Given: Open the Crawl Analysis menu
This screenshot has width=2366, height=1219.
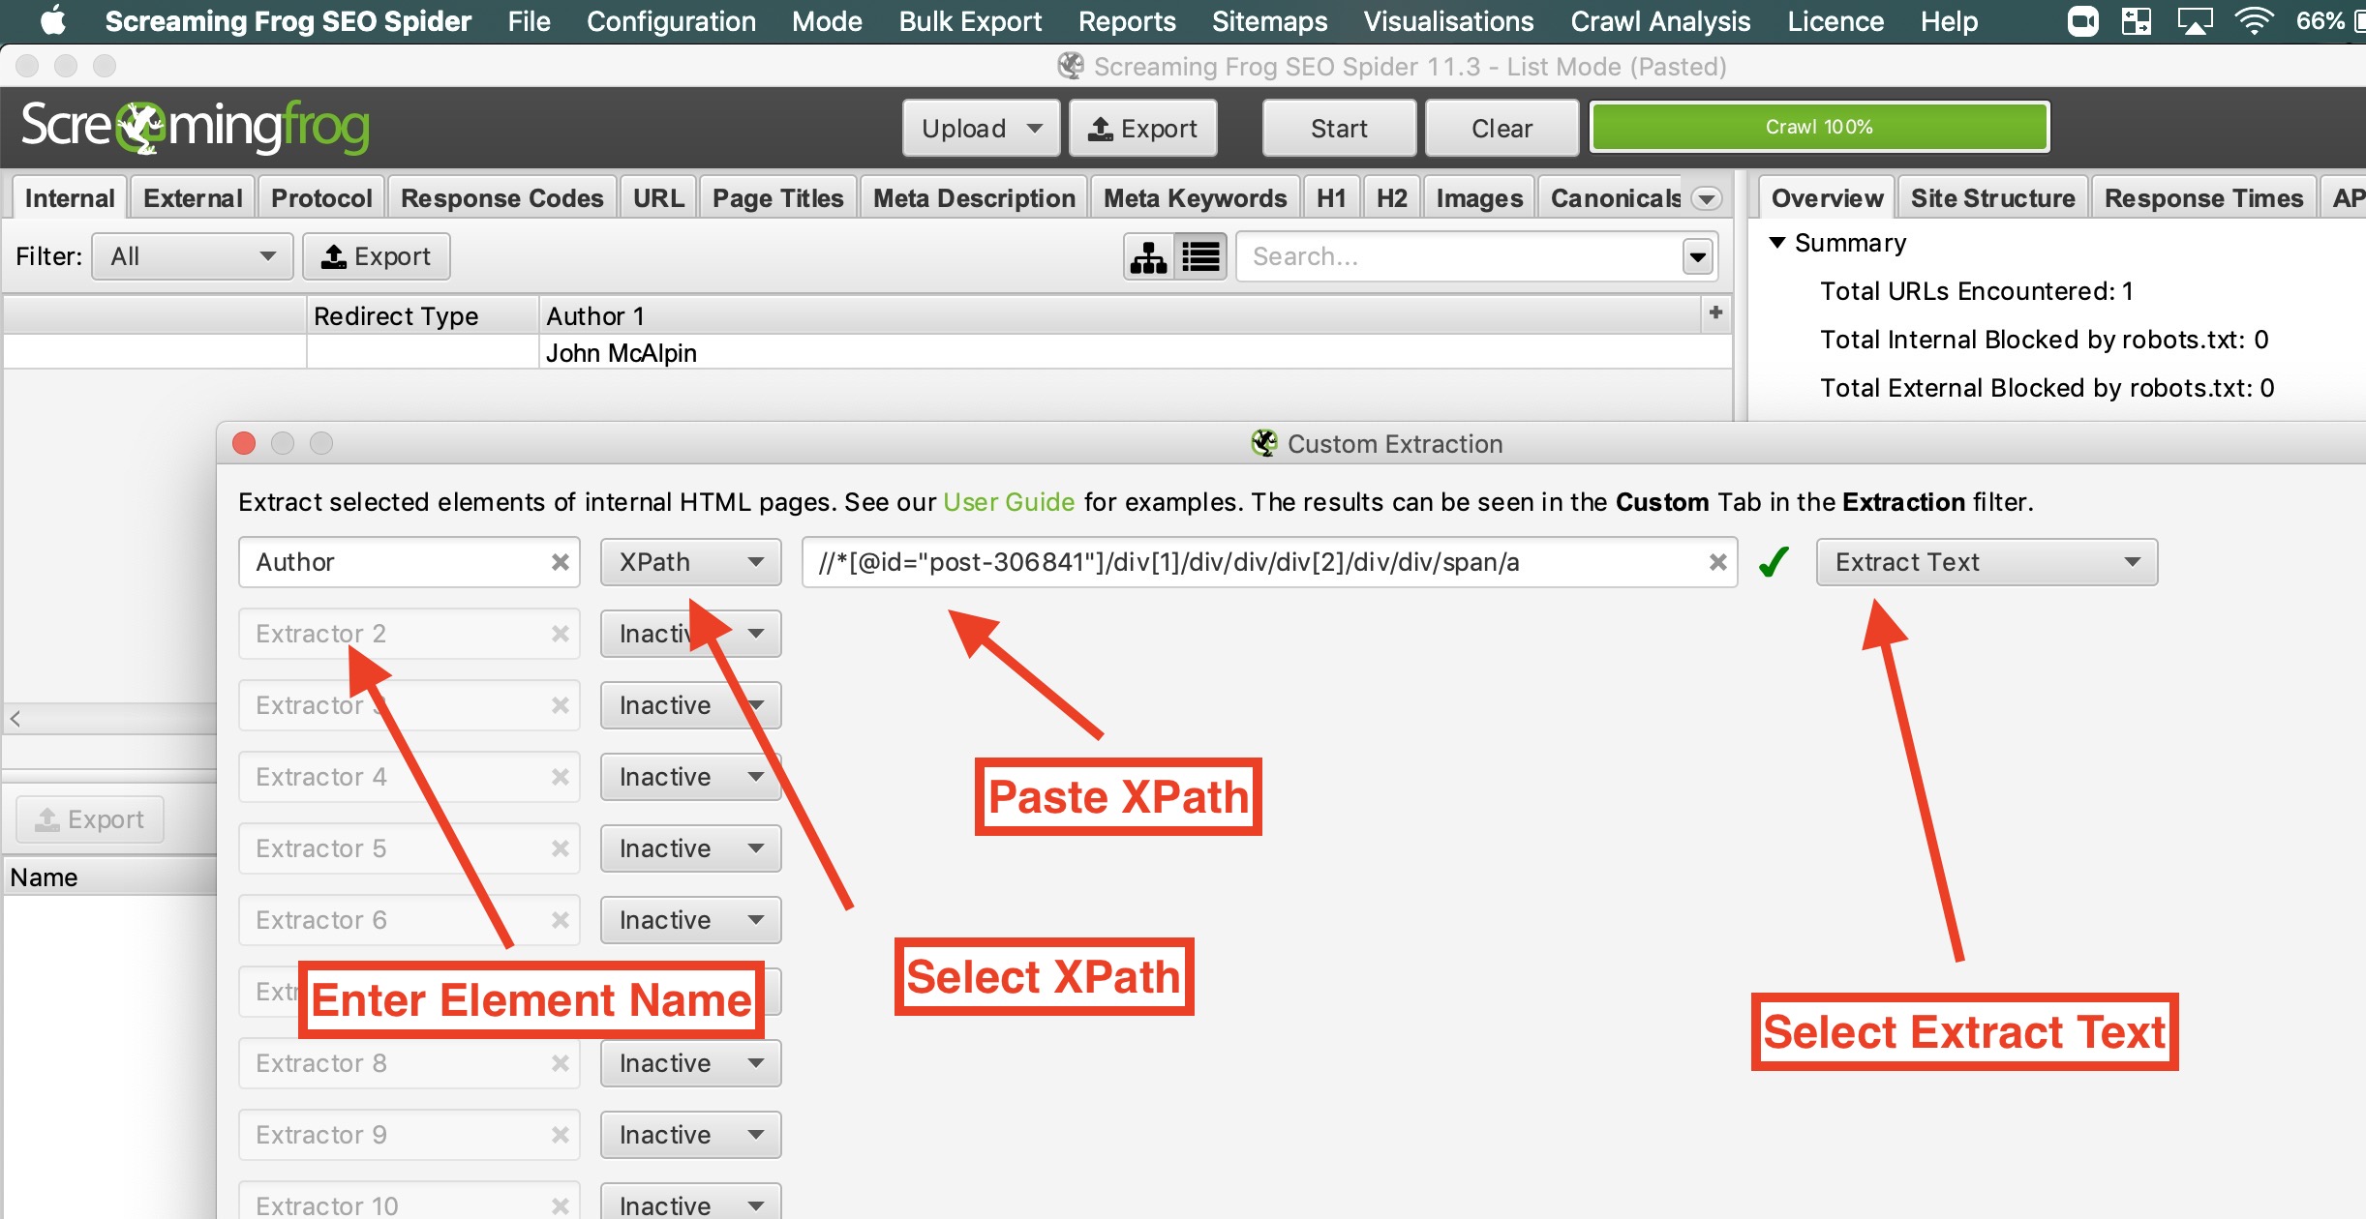Looking at the screenshot, I should point(1660,20).
